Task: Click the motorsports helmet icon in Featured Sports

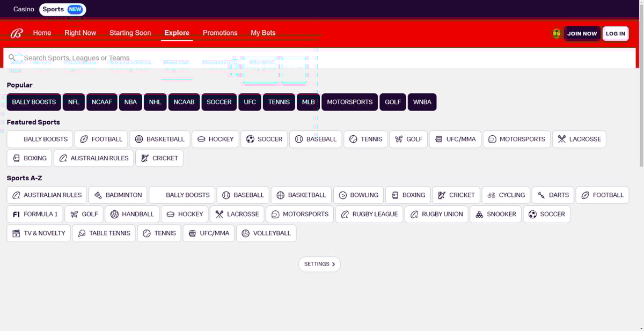Action: coord(492,139)
